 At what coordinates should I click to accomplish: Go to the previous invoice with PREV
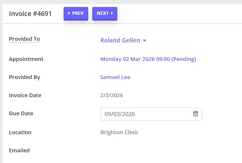76,14
